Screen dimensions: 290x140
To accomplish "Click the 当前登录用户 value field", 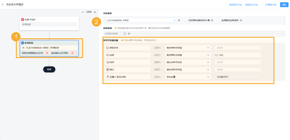I will (237, 77).
